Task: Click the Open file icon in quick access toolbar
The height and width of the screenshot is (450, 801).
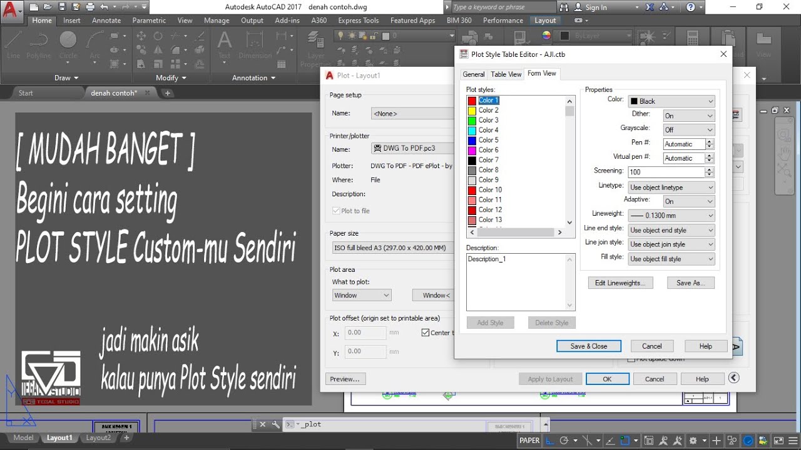Action: click(48, 7)
